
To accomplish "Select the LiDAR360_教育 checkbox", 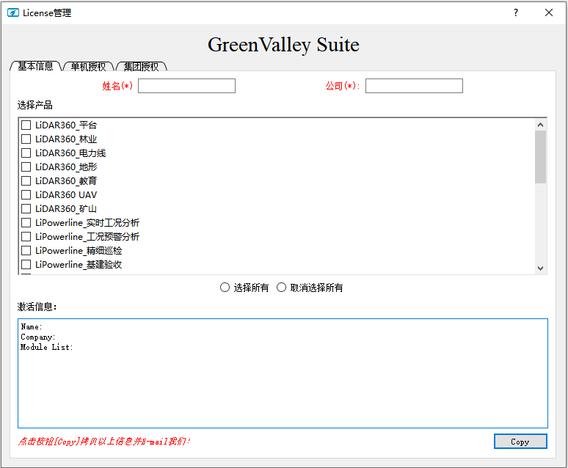I will (x=26, y=180).
